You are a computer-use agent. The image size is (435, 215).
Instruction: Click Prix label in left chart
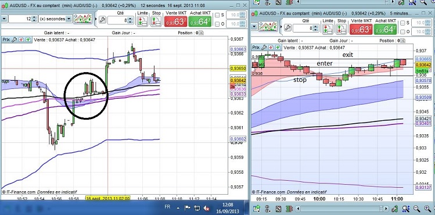click(6, 40)
